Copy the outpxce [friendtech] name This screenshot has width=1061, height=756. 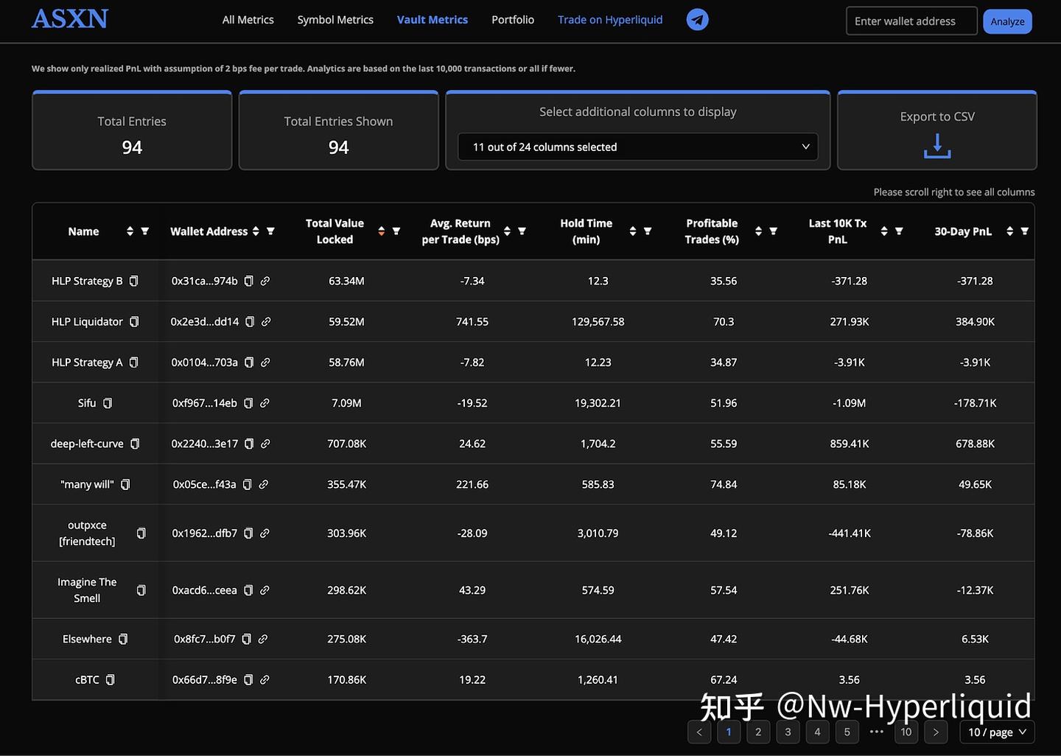pos(141,533)
